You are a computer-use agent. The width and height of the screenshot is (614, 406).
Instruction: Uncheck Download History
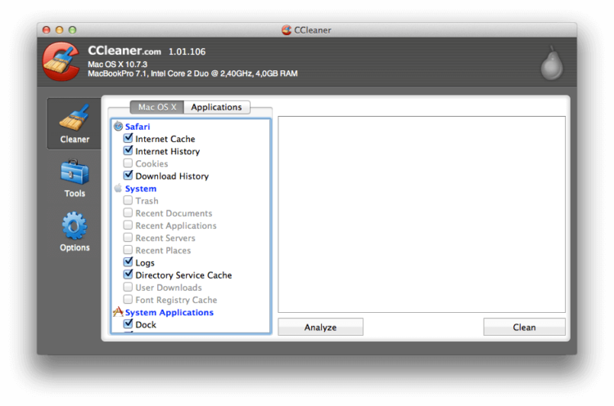[x=128, y=176]
